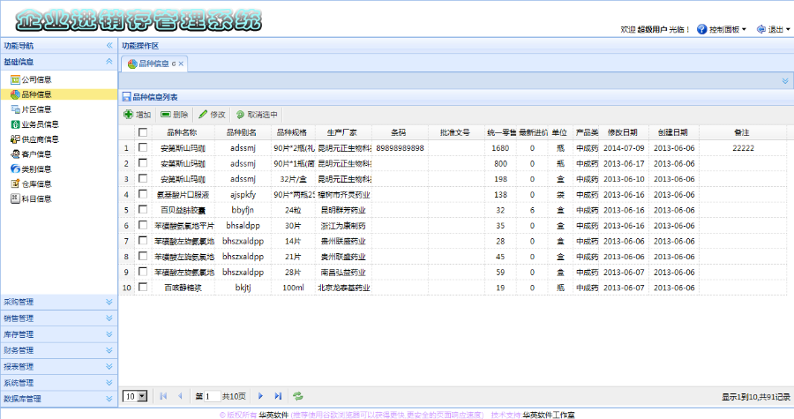The image size is (794, 419).
Task: Collapse the 基础信息 section
Action: tap(109, 62)
